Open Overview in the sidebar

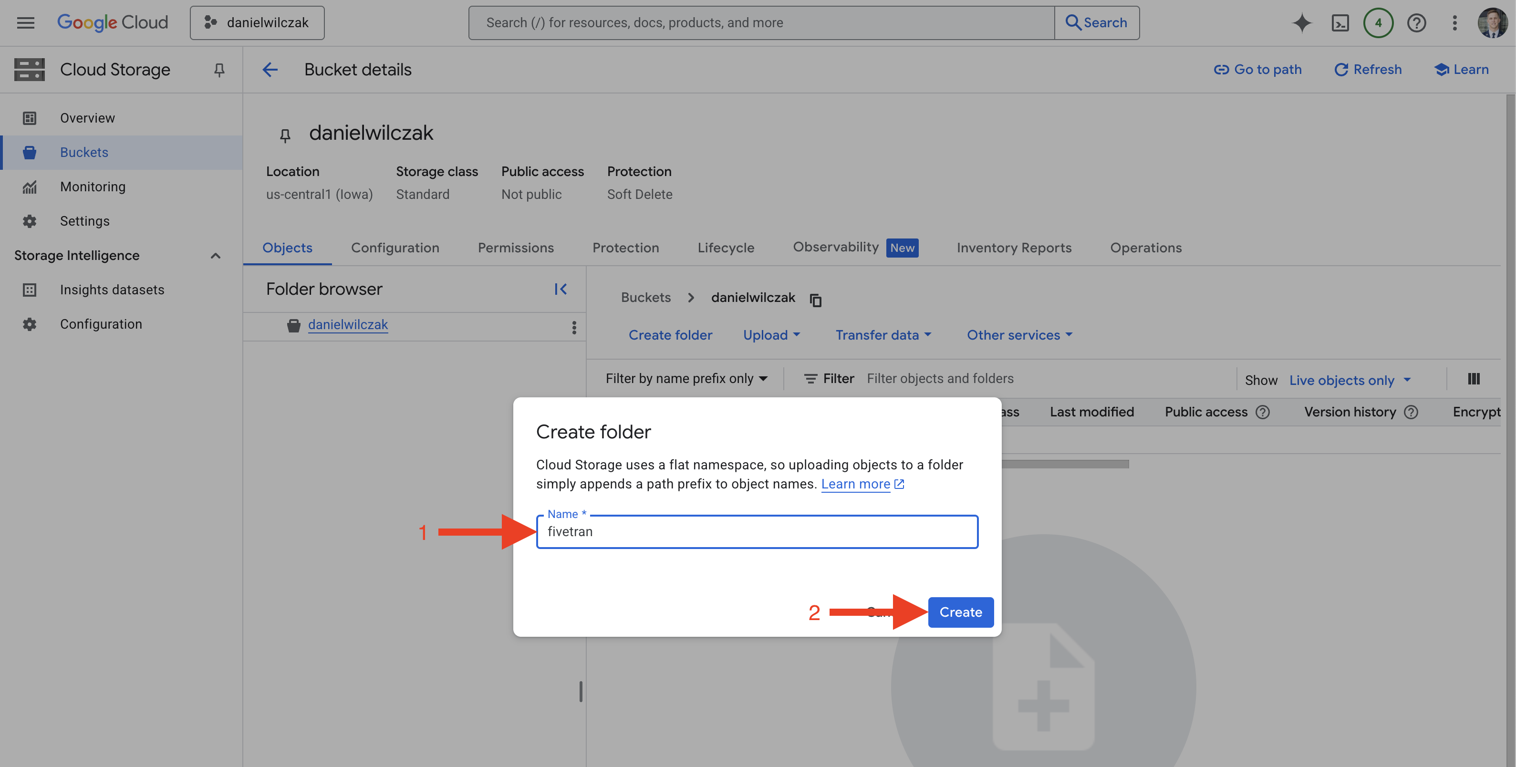[121, 118]
